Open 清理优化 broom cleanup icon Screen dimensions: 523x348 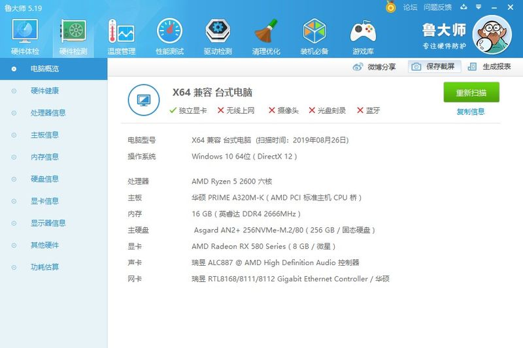tap(266, 31)
